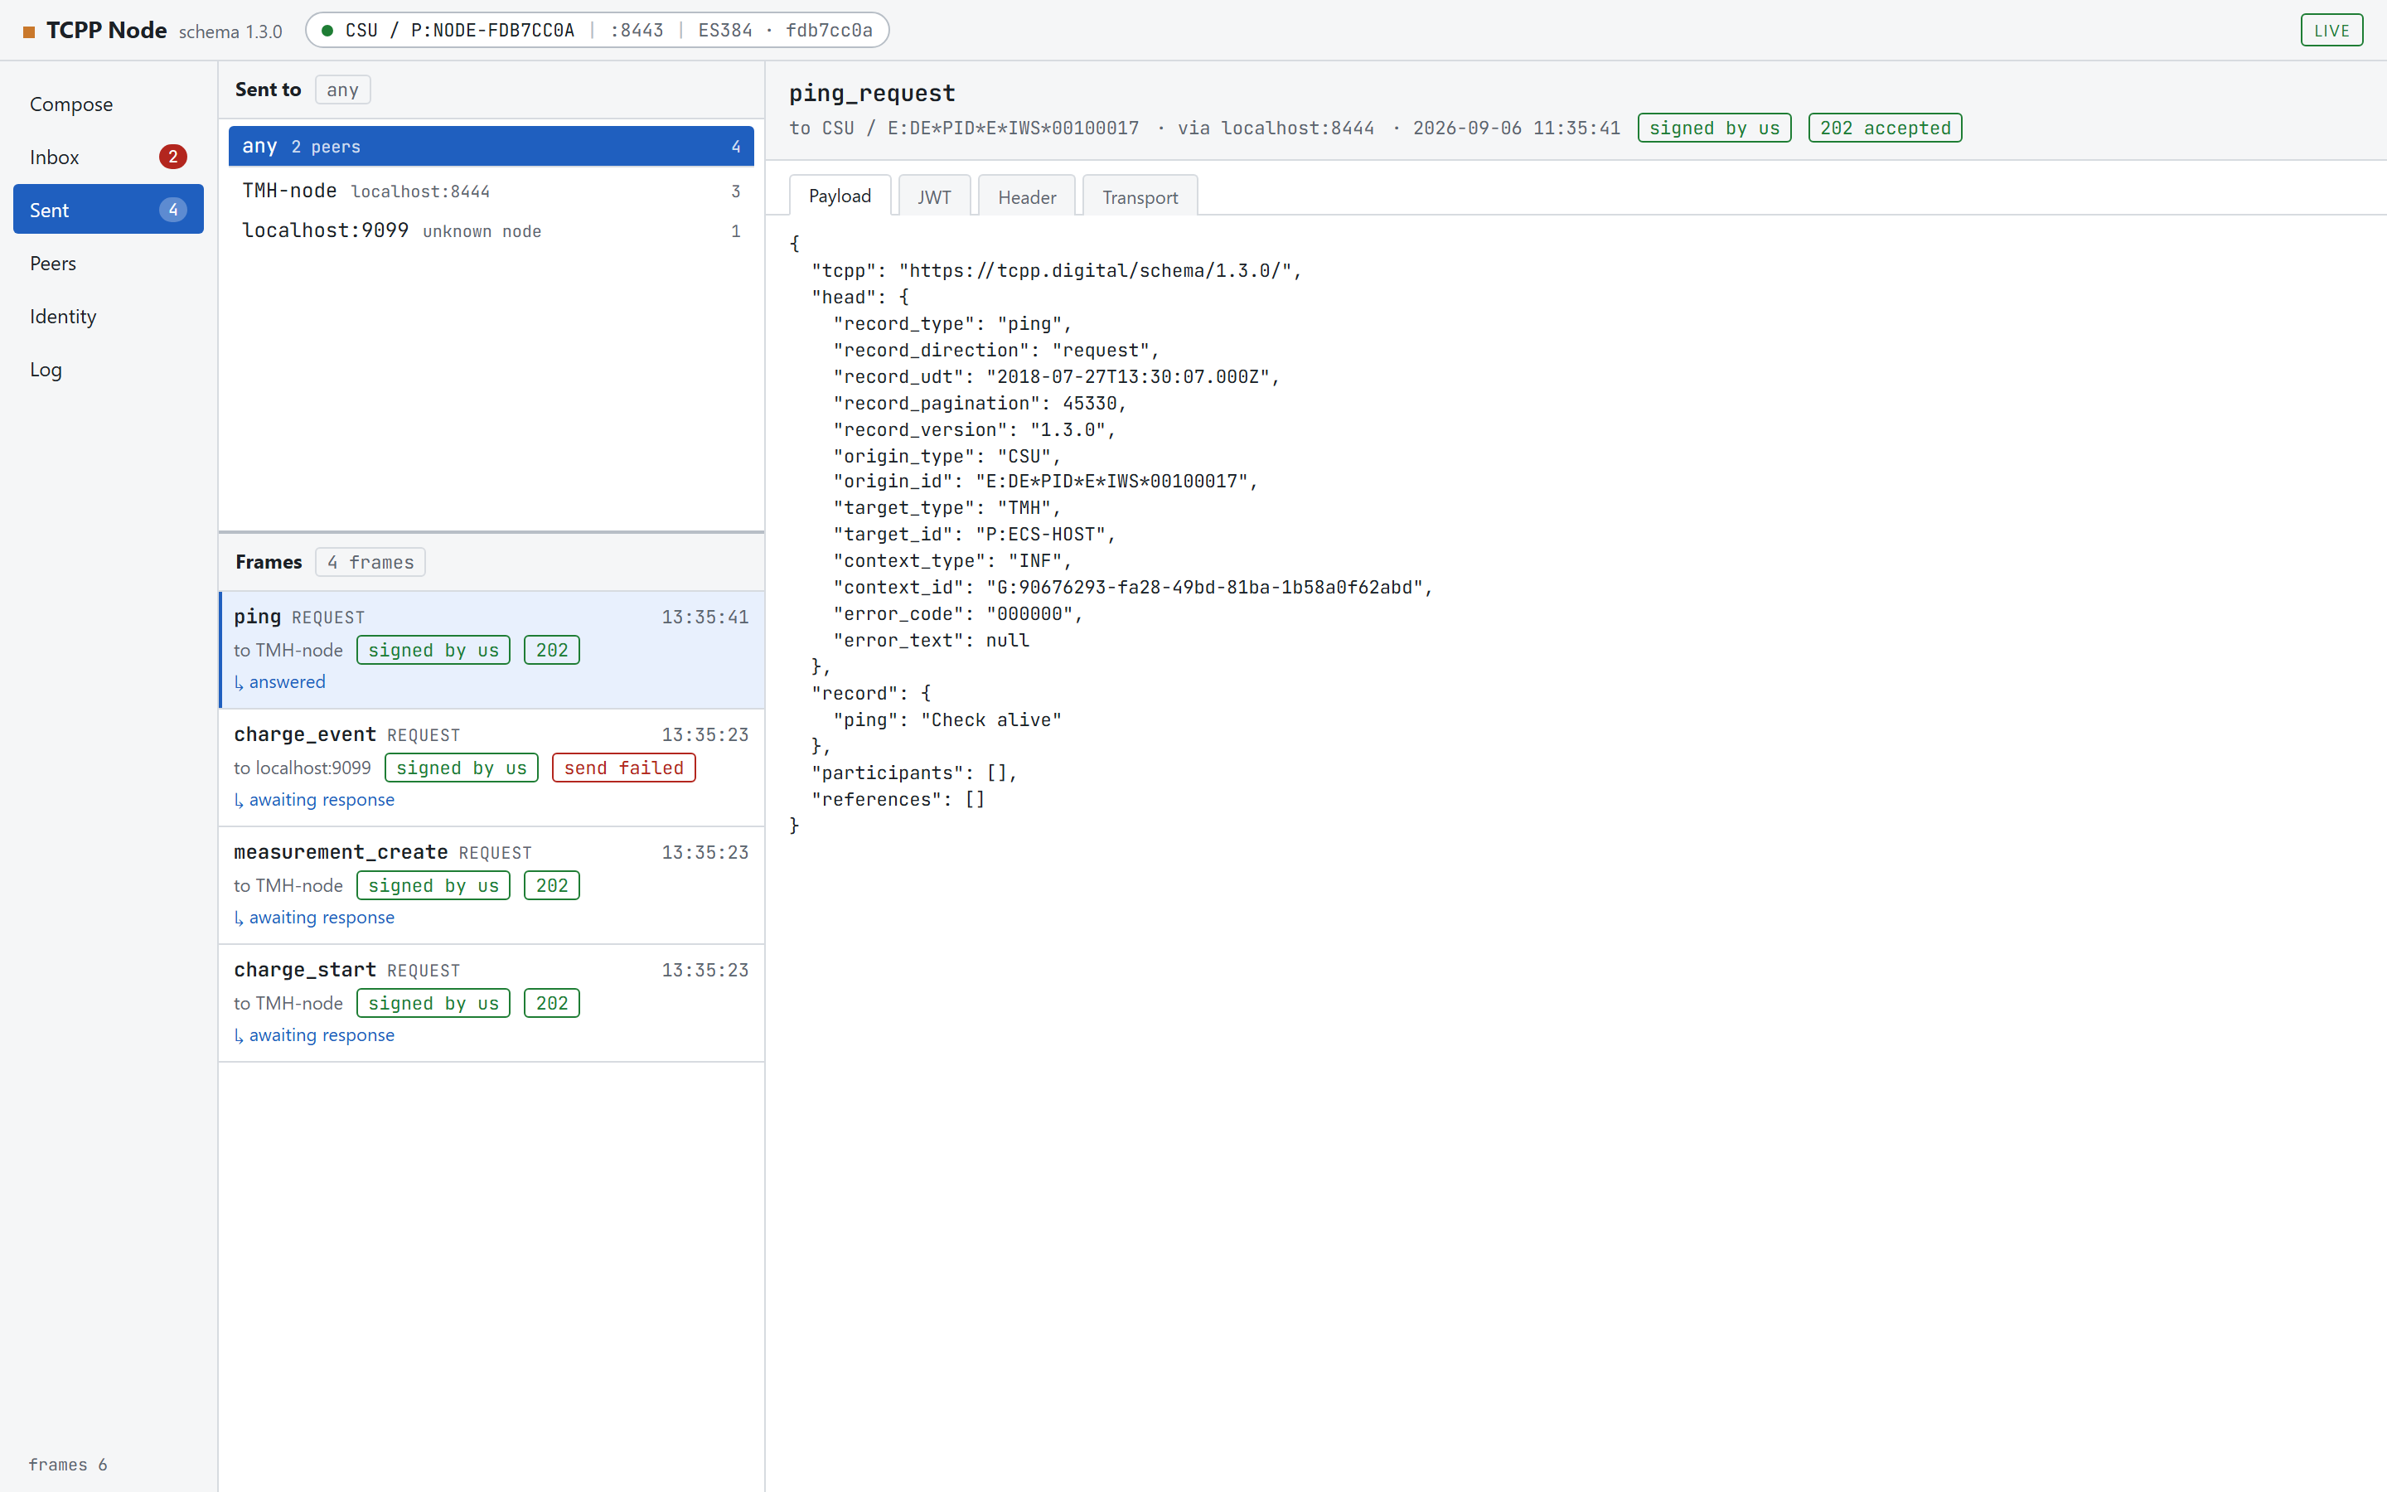Click the Inbox unread badge 2
Screen dimensions: 2387x1492
tap(172, 157)
